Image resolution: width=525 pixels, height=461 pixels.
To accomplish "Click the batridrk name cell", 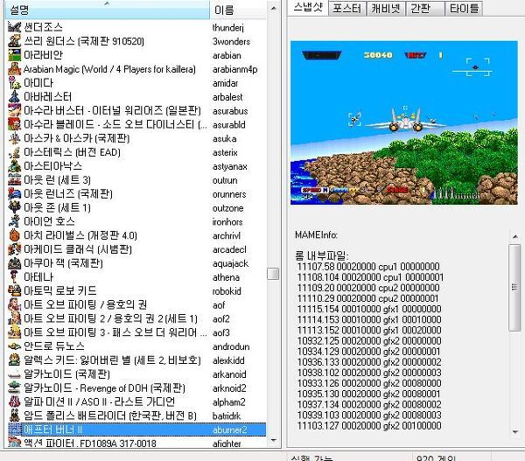I will tap(227, 416).
